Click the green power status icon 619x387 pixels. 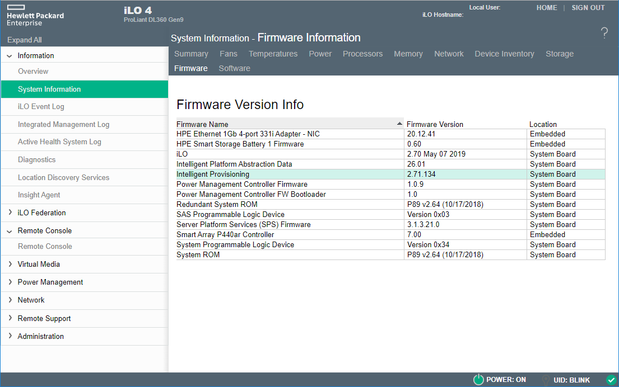point(478,380)
